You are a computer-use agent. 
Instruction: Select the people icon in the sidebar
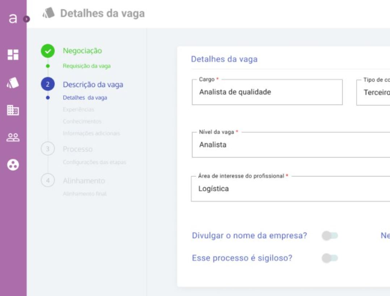[x=13, y=136]
